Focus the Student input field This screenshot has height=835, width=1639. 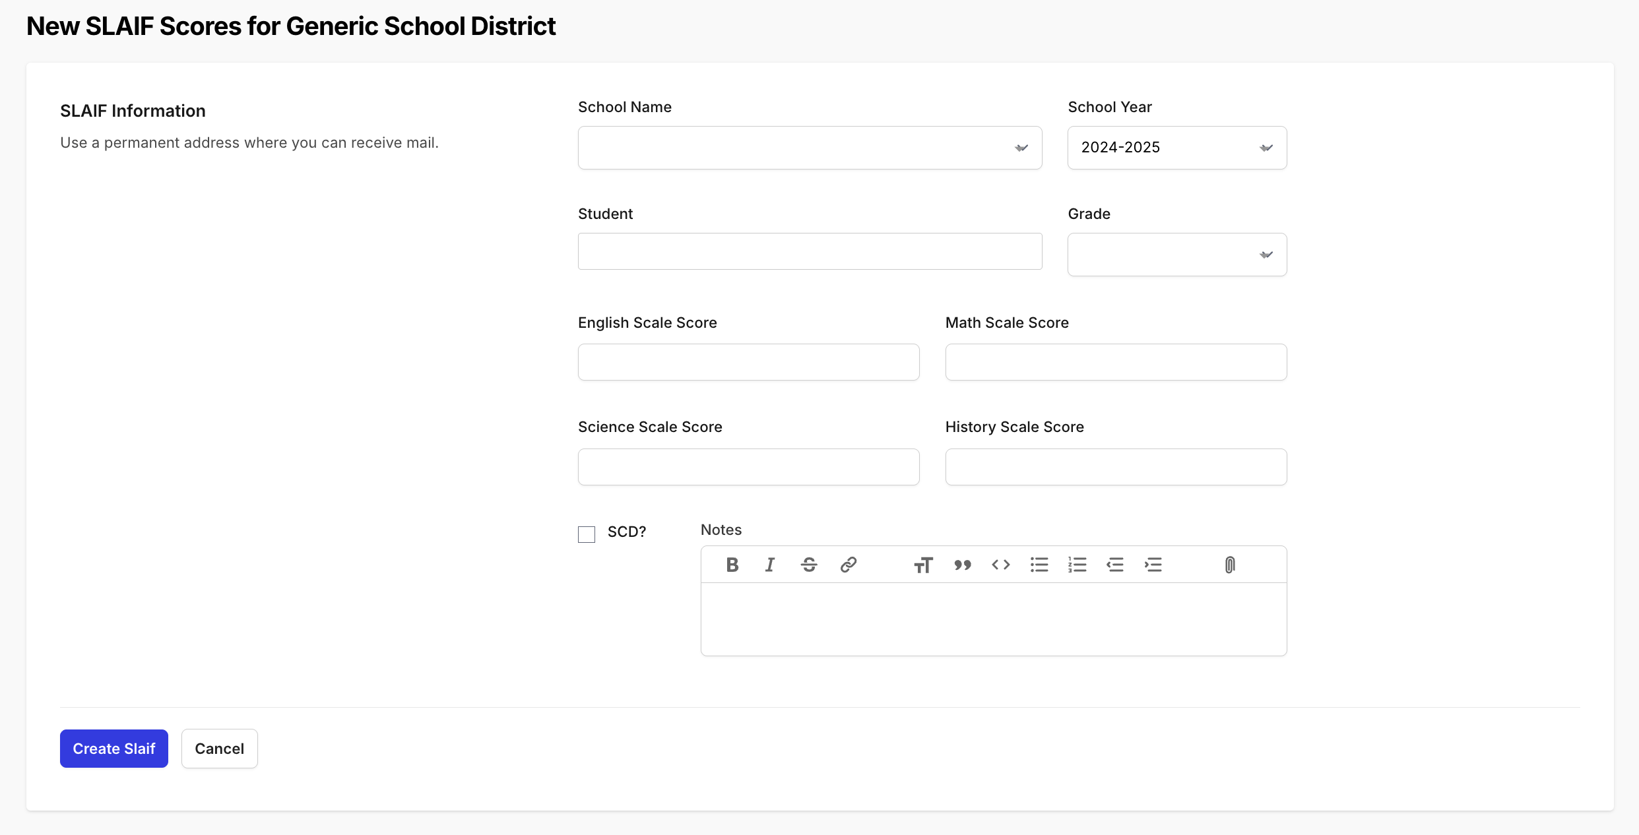[810, 251]
